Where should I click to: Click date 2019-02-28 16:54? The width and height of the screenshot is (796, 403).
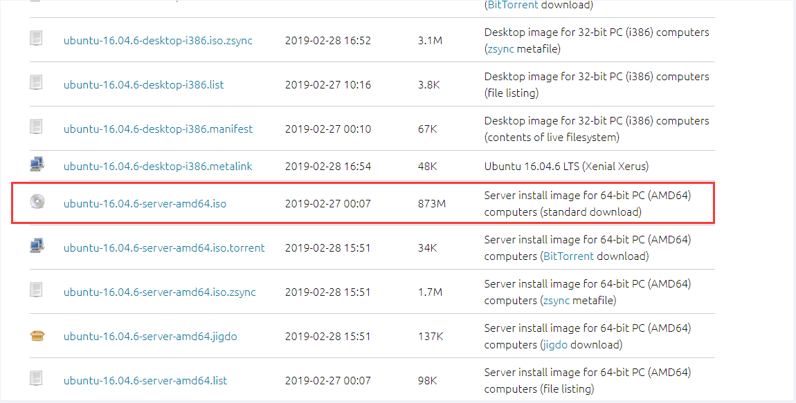(x=328, y=167)
